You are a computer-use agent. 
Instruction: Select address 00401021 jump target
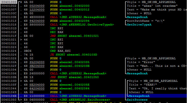(x=9, y=40)
